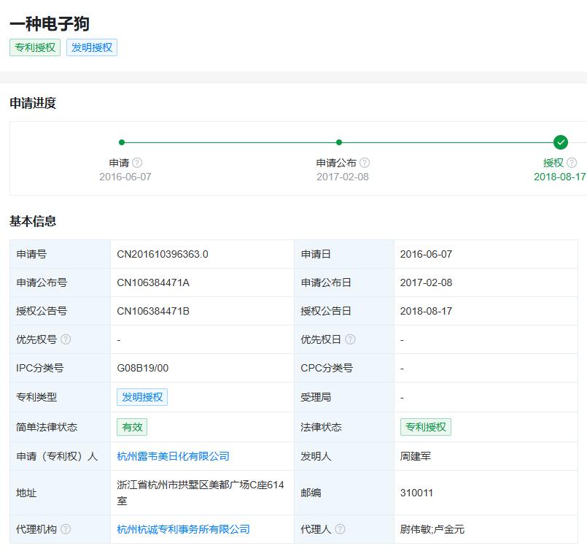Click application number CN201610396363.0

click(x=163, y=254)
